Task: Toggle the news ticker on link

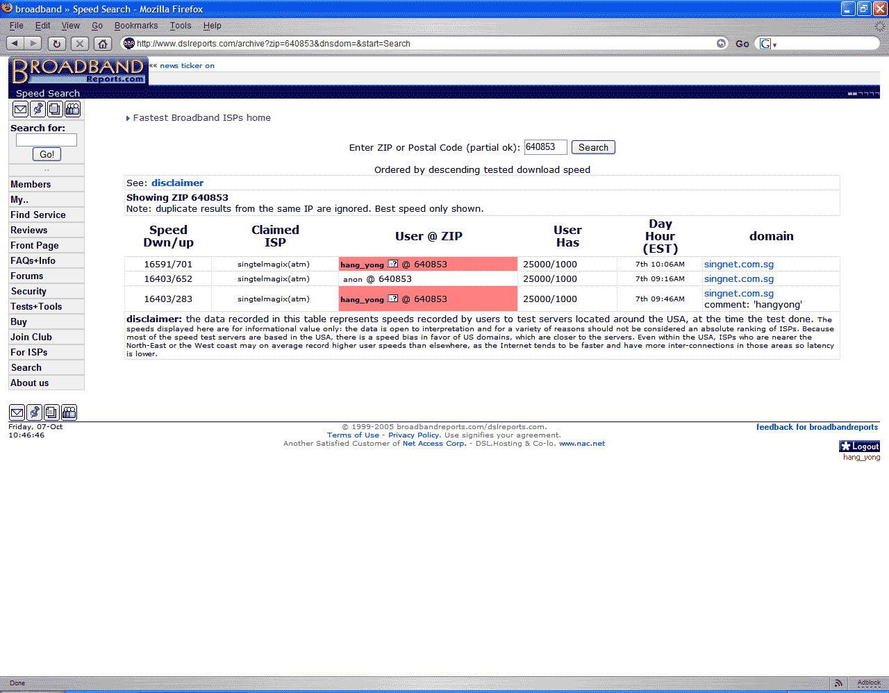Action: pos(187,66)
